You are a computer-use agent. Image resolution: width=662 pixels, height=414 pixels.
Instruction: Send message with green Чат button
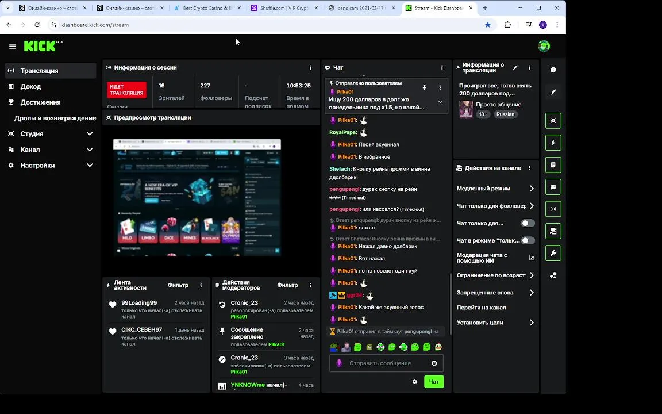pos(434,381)
